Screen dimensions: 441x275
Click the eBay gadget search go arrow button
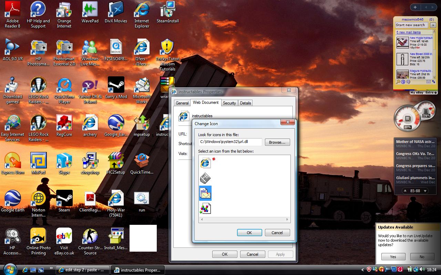433,25
